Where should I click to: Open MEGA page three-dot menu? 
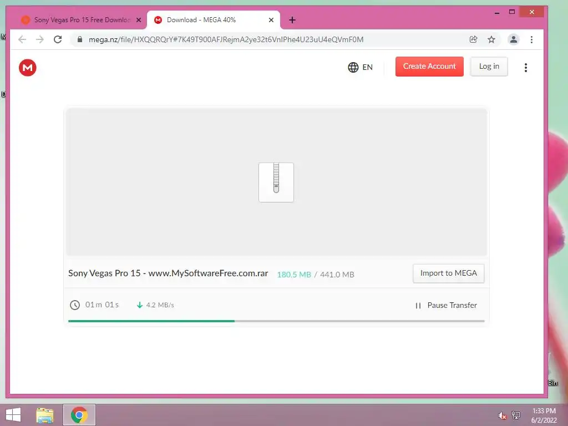(526, 67)
